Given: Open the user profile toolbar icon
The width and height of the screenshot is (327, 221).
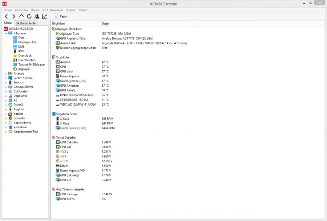Looking at the screenshot, I should pos(37,16).
